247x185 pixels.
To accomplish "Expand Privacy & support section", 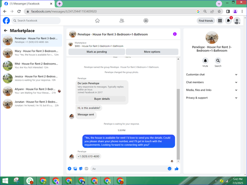I will click(x=212, y=98).
